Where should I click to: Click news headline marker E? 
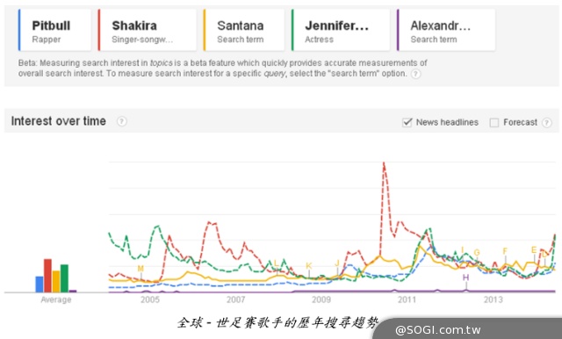(x=534, y=249)
